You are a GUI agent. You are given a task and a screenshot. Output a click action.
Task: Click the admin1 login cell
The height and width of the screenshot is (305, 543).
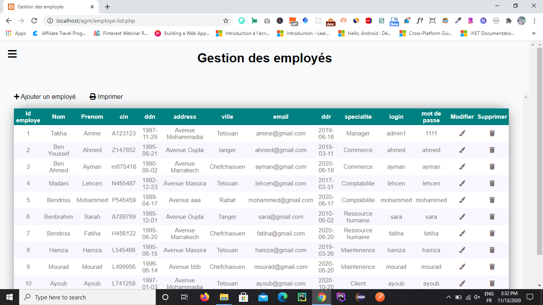click(396, 133)
